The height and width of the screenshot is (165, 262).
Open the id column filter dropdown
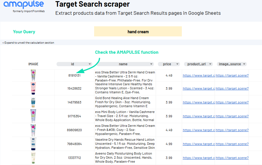(89, 64)
